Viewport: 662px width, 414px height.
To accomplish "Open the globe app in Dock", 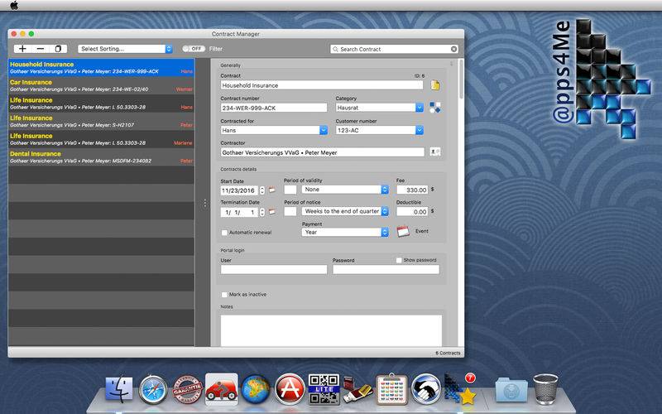I will [256, 389].
